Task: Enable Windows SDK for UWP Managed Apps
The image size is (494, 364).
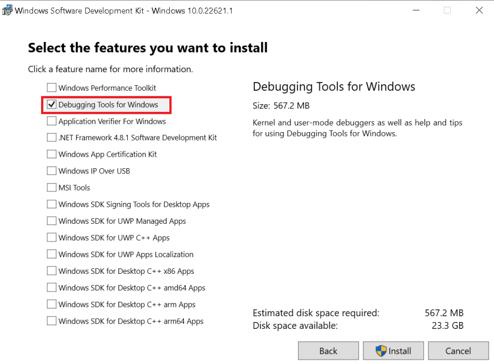Action: tap(52, 221)
